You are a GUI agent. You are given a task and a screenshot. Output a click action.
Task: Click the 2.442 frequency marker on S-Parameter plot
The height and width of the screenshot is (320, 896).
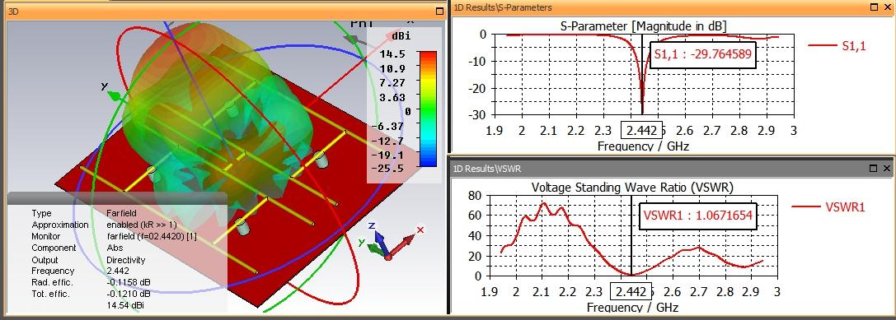click(641, 131)
